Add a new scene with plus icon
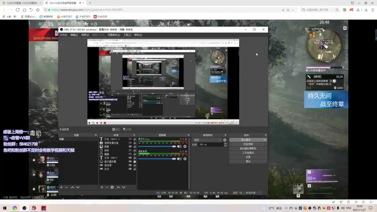 coord(61,187)
